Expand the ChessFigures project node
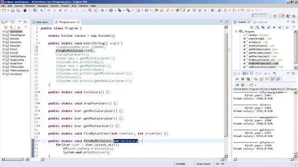This screenshot has height=167, width=298. 3,35
